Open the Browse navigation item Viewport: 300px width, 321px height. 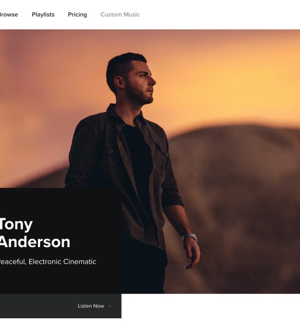click(x=9, y=14)
